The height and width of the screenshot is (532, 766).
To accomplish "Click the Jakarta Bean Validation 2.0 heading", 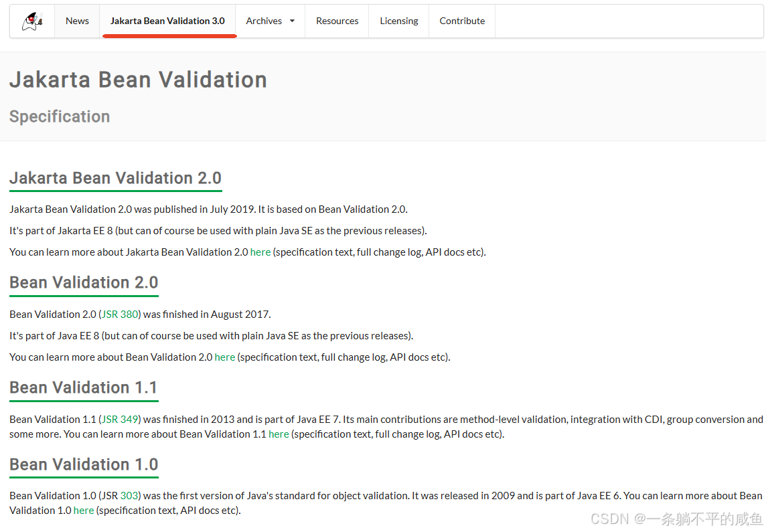I will pyautogui.click(x=116, y=178).
